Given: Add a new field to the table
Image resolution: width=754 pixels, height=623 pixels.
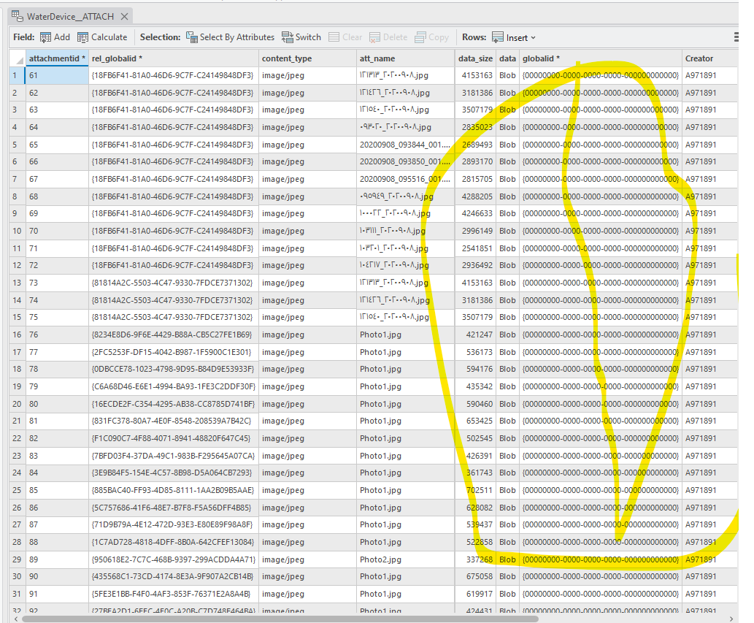Looking at the screenshot, I should tap(54, 37).
